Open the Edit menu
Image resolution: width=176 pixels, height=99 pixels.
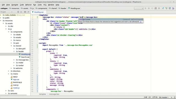[3, 5]
